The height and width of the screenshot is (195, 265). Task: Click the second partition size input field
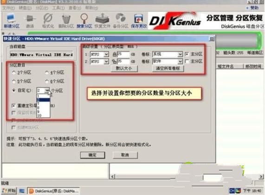pyautogui.click(x=123, y=62)
